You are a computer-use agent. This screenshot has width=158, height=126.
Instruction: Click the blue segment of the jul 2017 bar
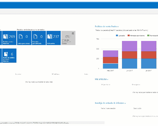click(x=149, y=64)
